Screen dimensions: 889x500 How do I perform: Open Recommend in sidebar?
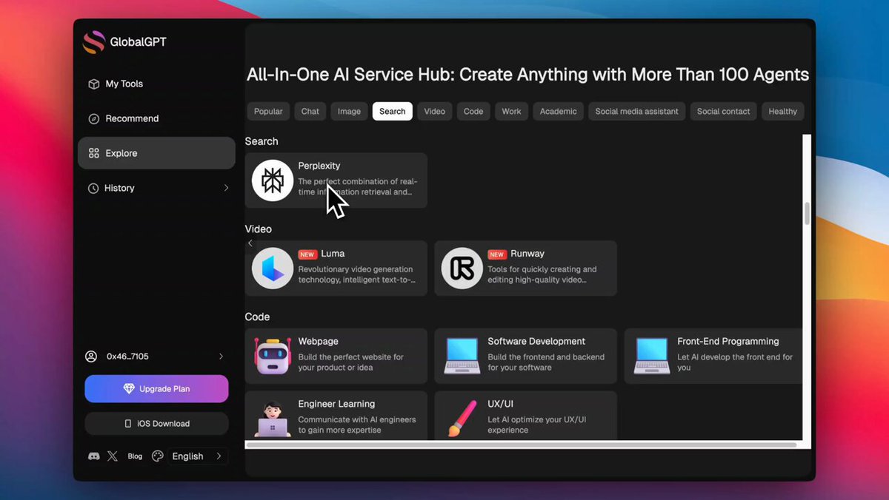pos(156,119)
